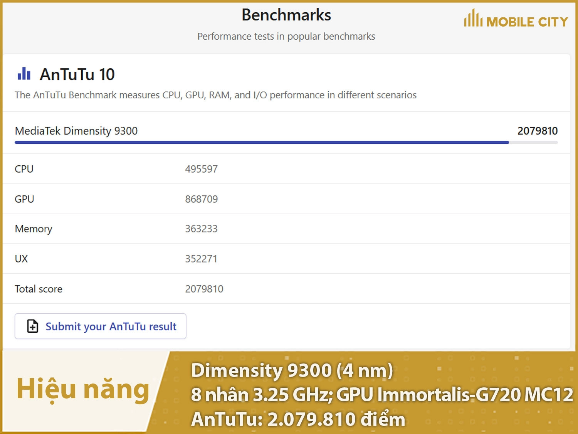Click the CPU row label

(24, 169)
